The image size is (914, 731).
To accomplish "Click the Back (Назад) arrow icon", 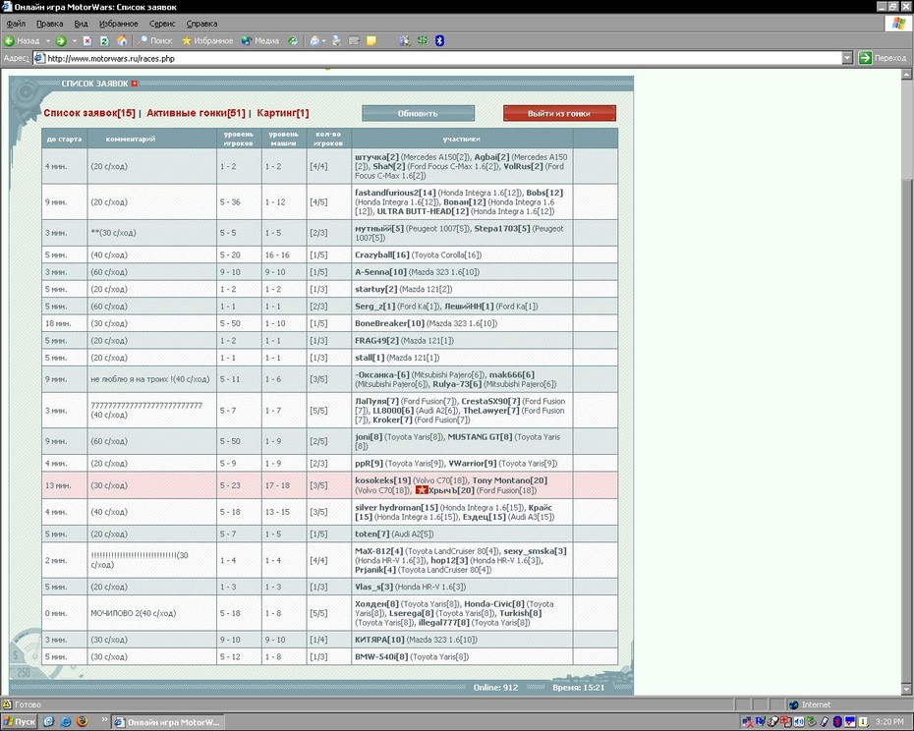I will 9,41.
